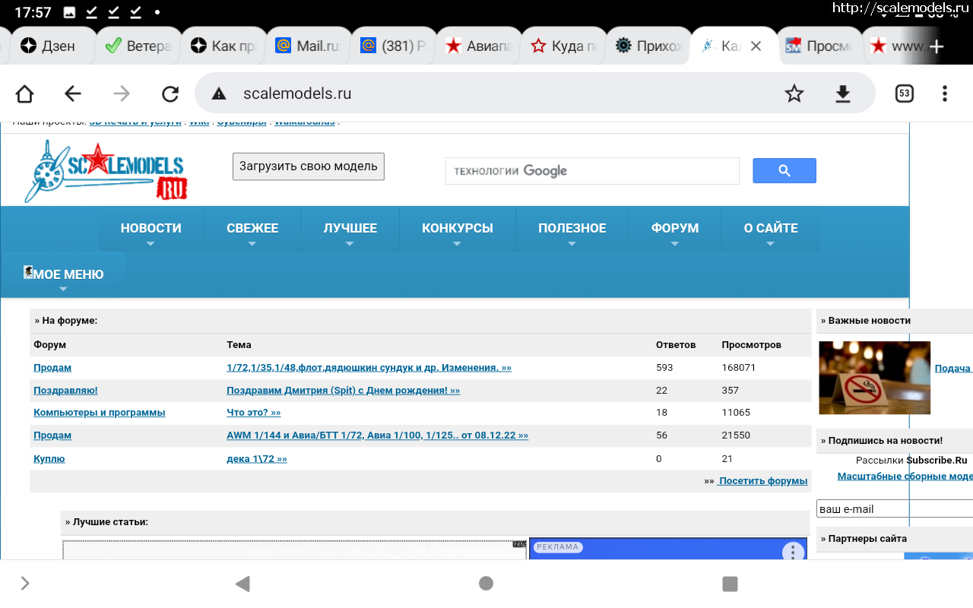Open Компьютеры и программы forum link
The image size is (973, 608).
coord(99,413)
